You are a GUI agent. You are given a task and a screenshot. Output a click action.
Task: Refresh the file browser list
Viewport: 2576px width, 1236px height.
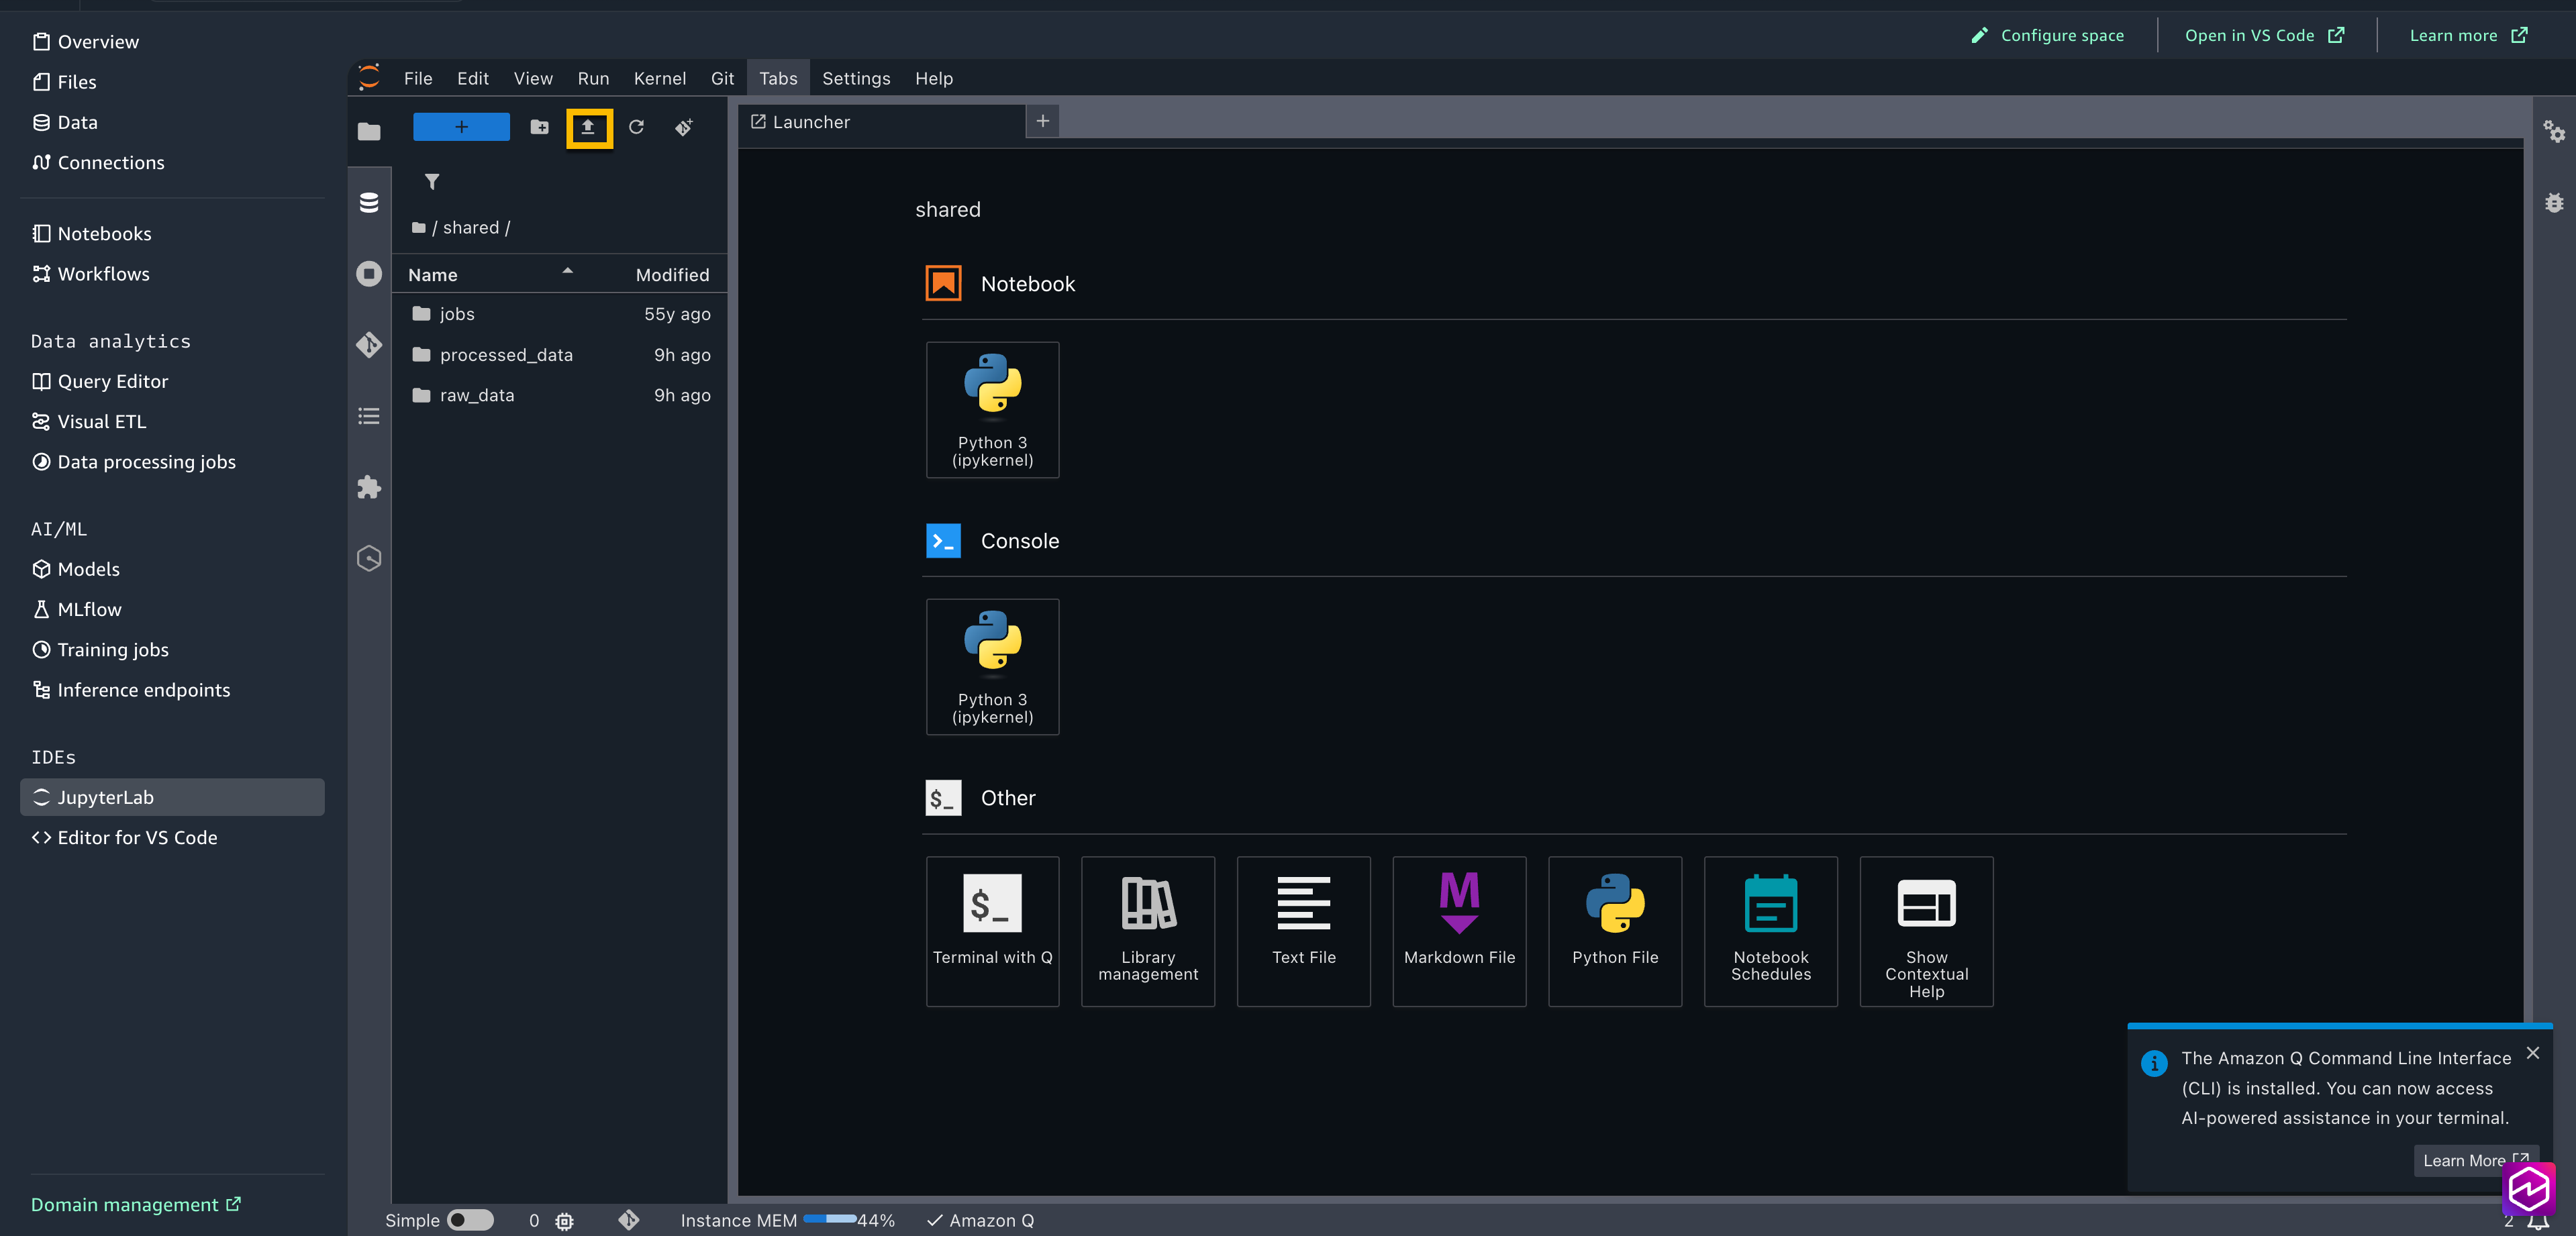636,127
